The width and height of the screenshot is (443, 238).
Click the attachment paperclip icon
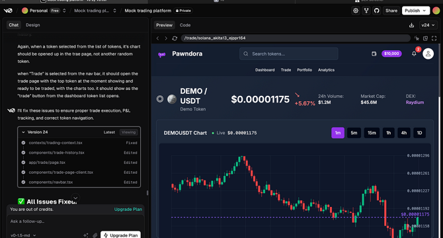(95, 235)
